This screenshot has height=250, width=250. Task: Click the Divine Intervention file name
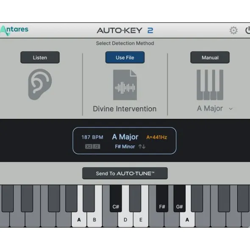125,109
